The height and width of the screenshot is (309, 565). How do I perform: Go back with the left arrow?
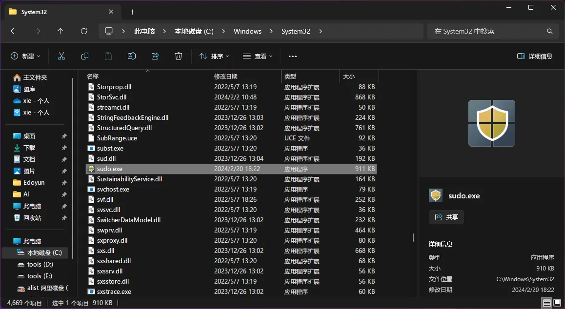14,31
